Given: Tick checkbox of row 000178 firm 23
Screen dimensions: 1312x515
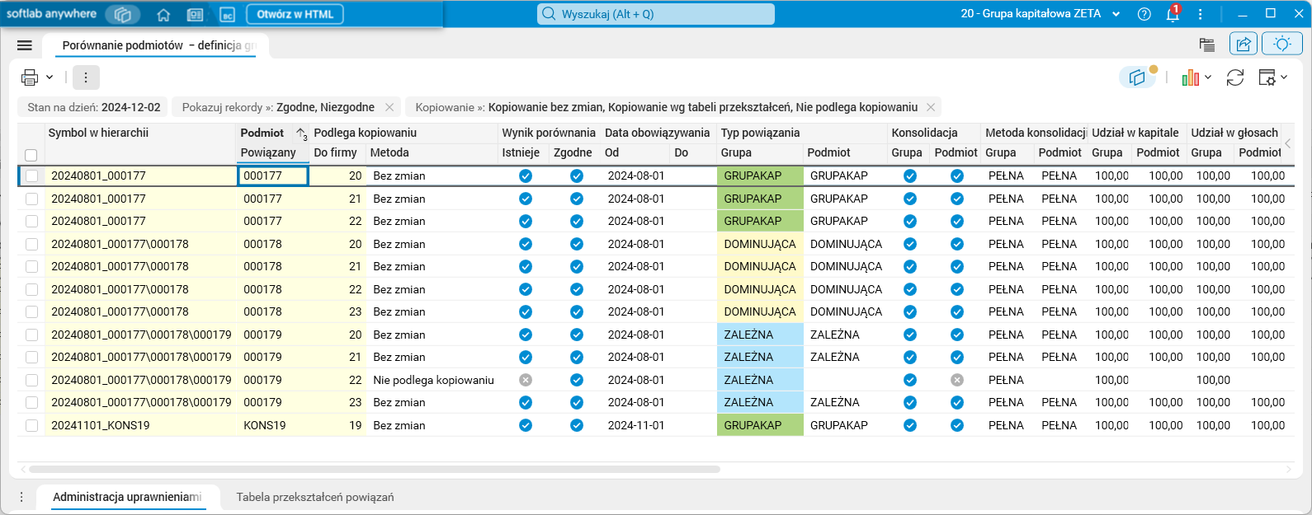Looking at the screenshot, I should (31, 311).
